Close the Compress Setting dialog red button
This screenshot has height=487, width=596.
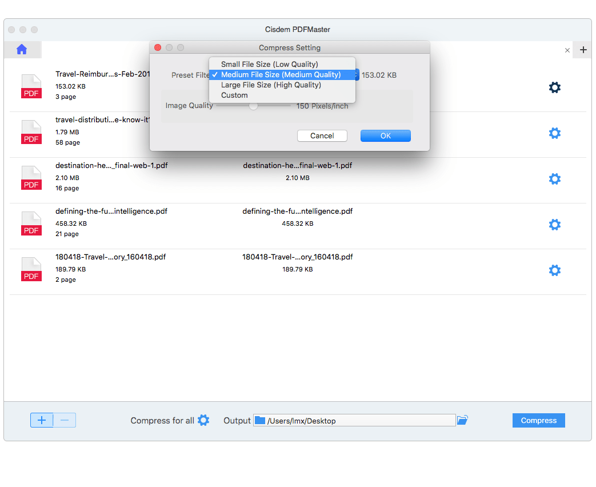point(158,47)
